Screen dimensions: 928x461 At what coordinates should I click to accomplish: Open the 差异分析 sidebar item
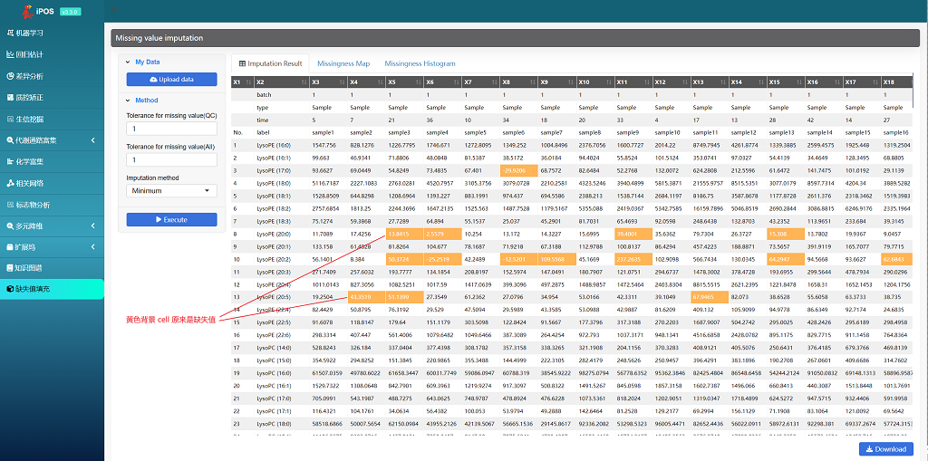pyautogui.click(x=36, y=76)
